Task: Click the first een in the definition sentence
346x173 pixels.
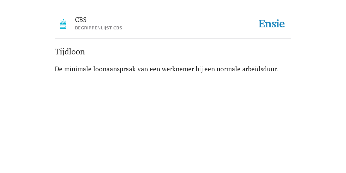Action: pos(155,69)
